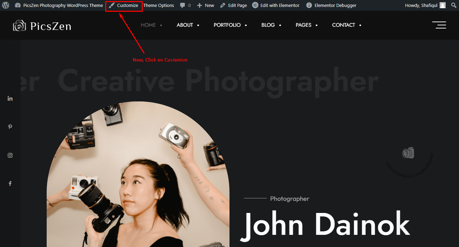Visit the Instagram social link
The width and height of the screenshot is (459, 247).
click(x=10, y=155)
